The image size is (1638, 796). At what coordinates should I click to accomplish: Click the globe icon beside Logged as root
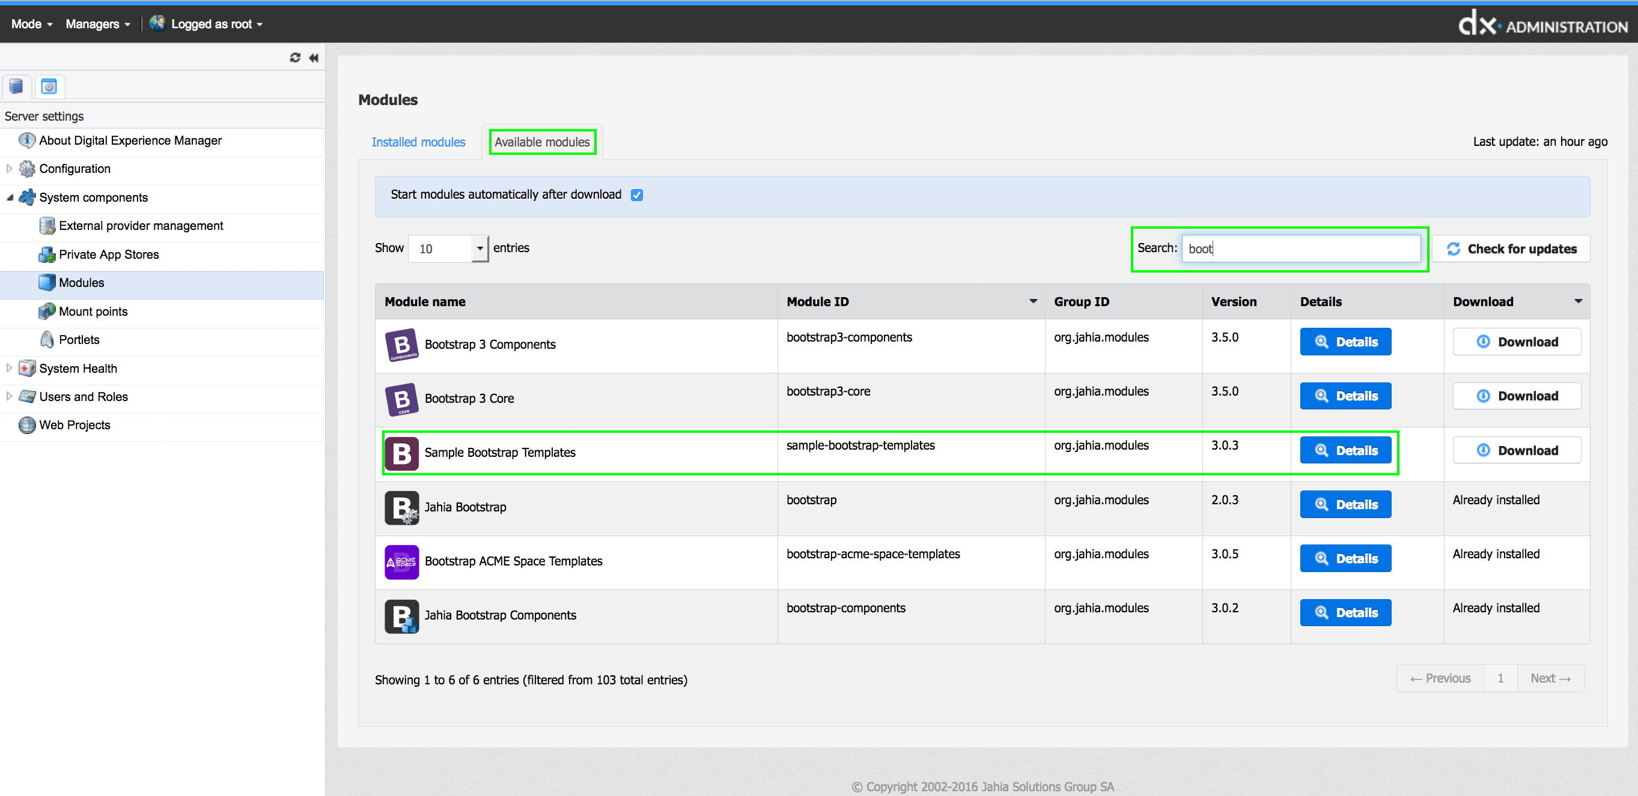(x=157, y=23)
